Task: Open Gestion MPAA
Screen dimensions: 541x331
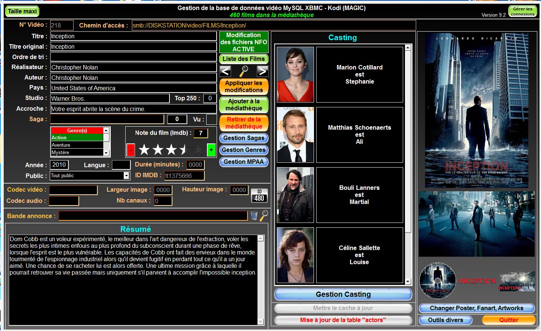Action: click(244, 162)
